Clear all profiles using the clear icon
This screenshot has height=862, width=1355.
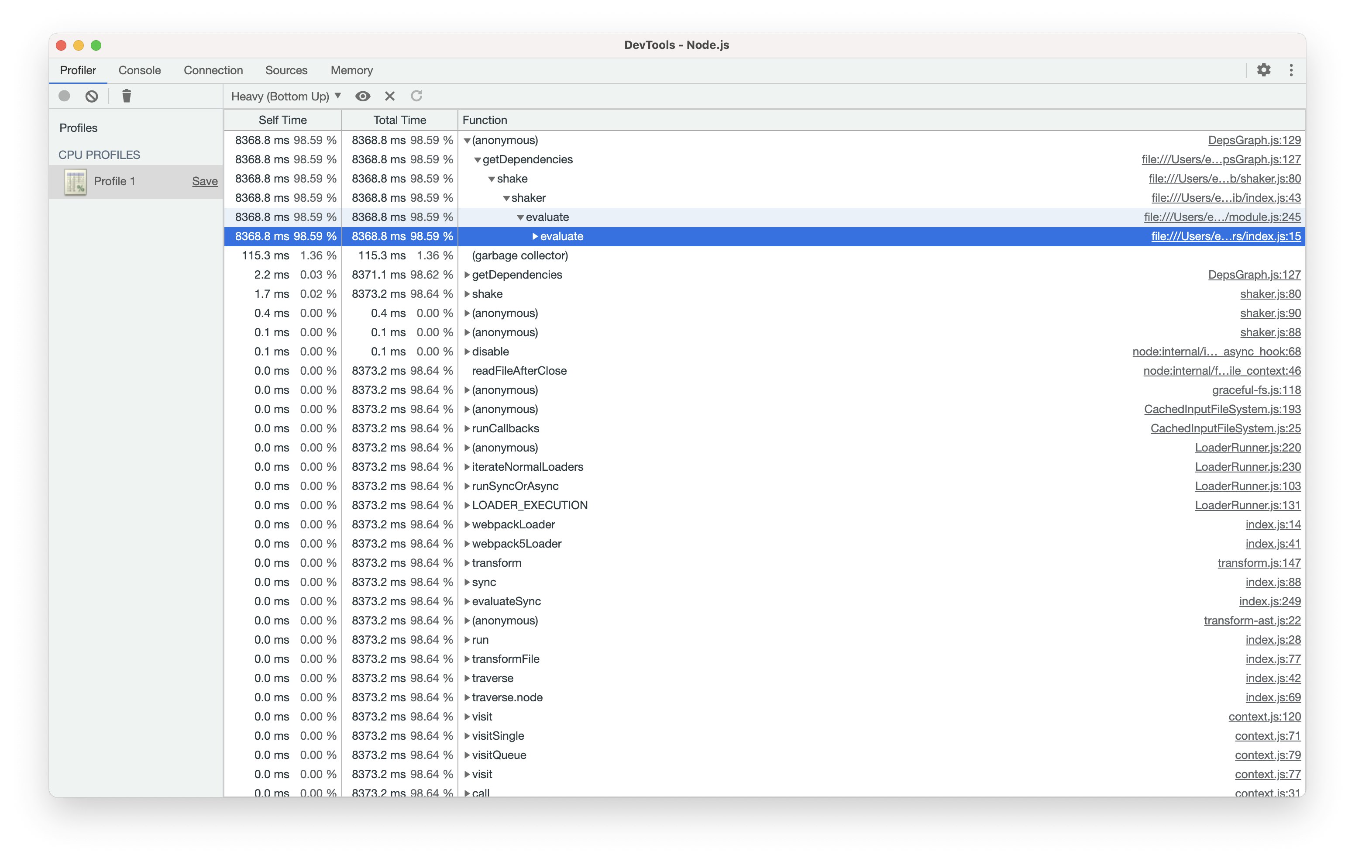pos(92,96)
